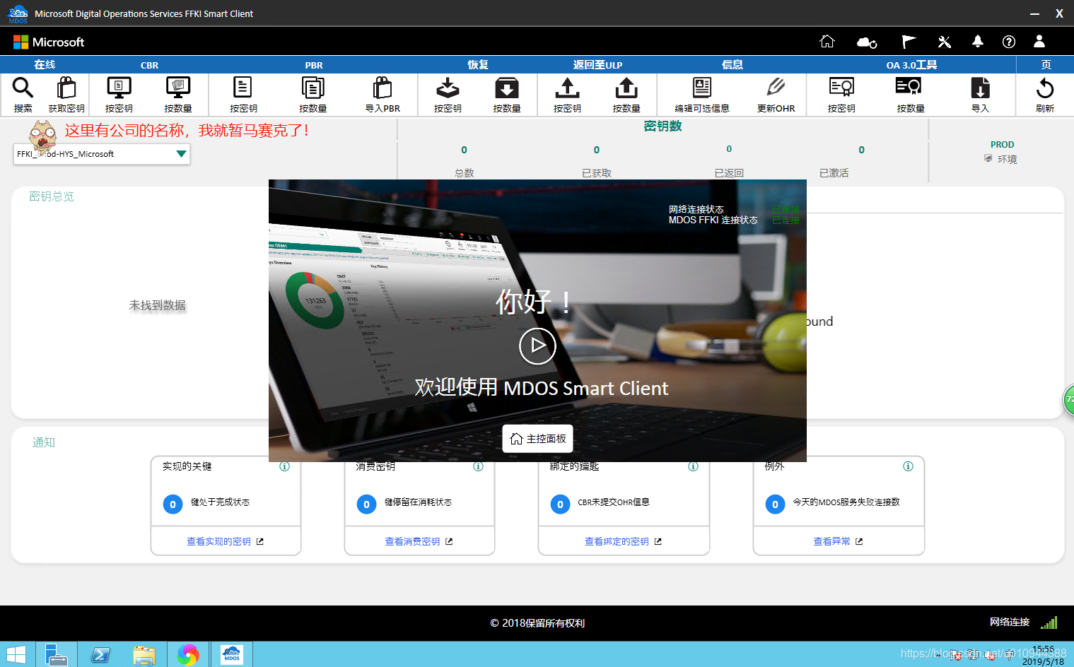
Task: Click info icon on 绑定的钥匙 card
Action: [x=693, y=466]
